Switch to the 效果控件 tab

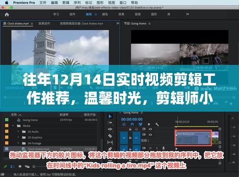click(44, 23)
